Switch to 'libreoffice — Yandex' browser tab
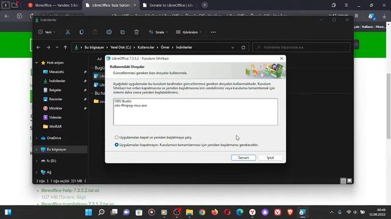The height and width of the screenshot is (219, 391). tap(53, 5)
